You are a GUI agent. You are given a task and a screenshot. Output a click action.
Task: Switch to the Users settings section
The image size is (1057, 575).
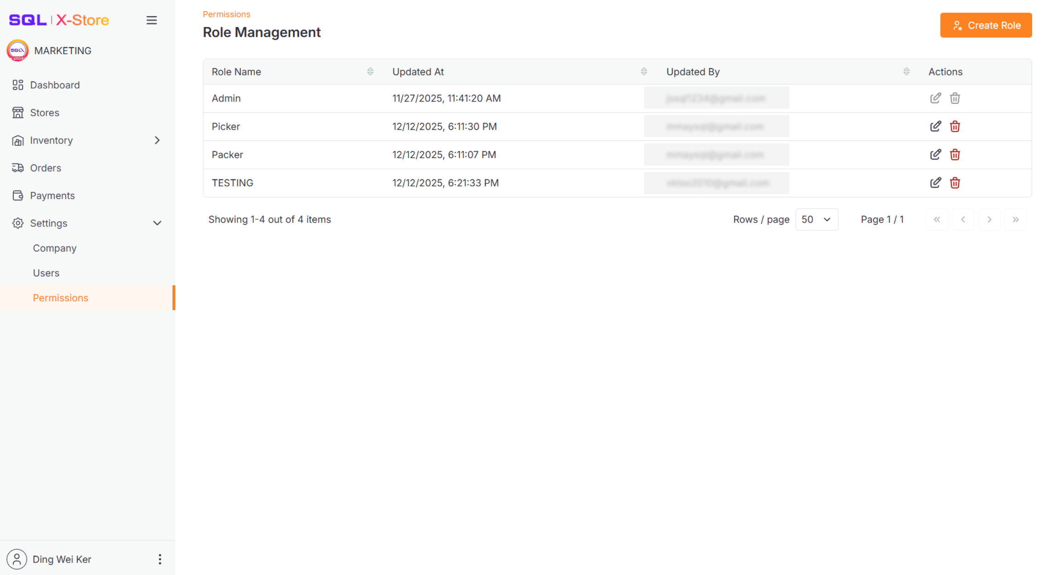click(46, 272)
